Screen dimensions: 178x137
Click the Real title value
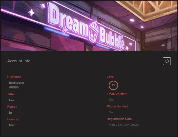(x=12, y=100)
